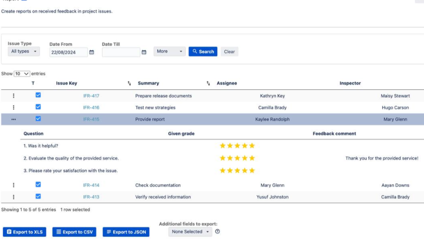
Task: Open row actions menu for IFR-414
Action: (13, 185)
